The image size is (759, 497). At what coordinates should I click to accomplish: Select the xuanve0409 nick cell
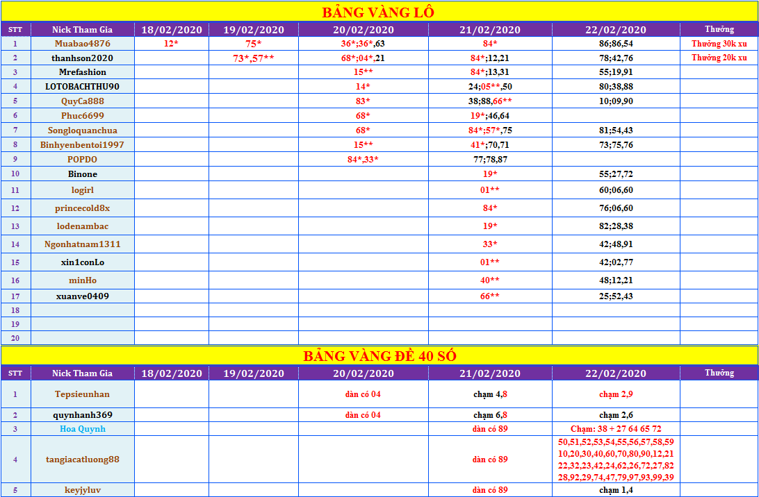(82, 296)
